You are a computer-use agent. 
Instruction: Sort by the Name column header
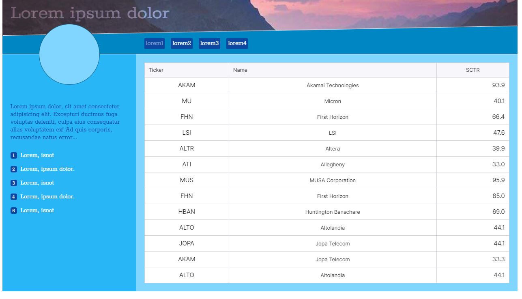point(333,70)
